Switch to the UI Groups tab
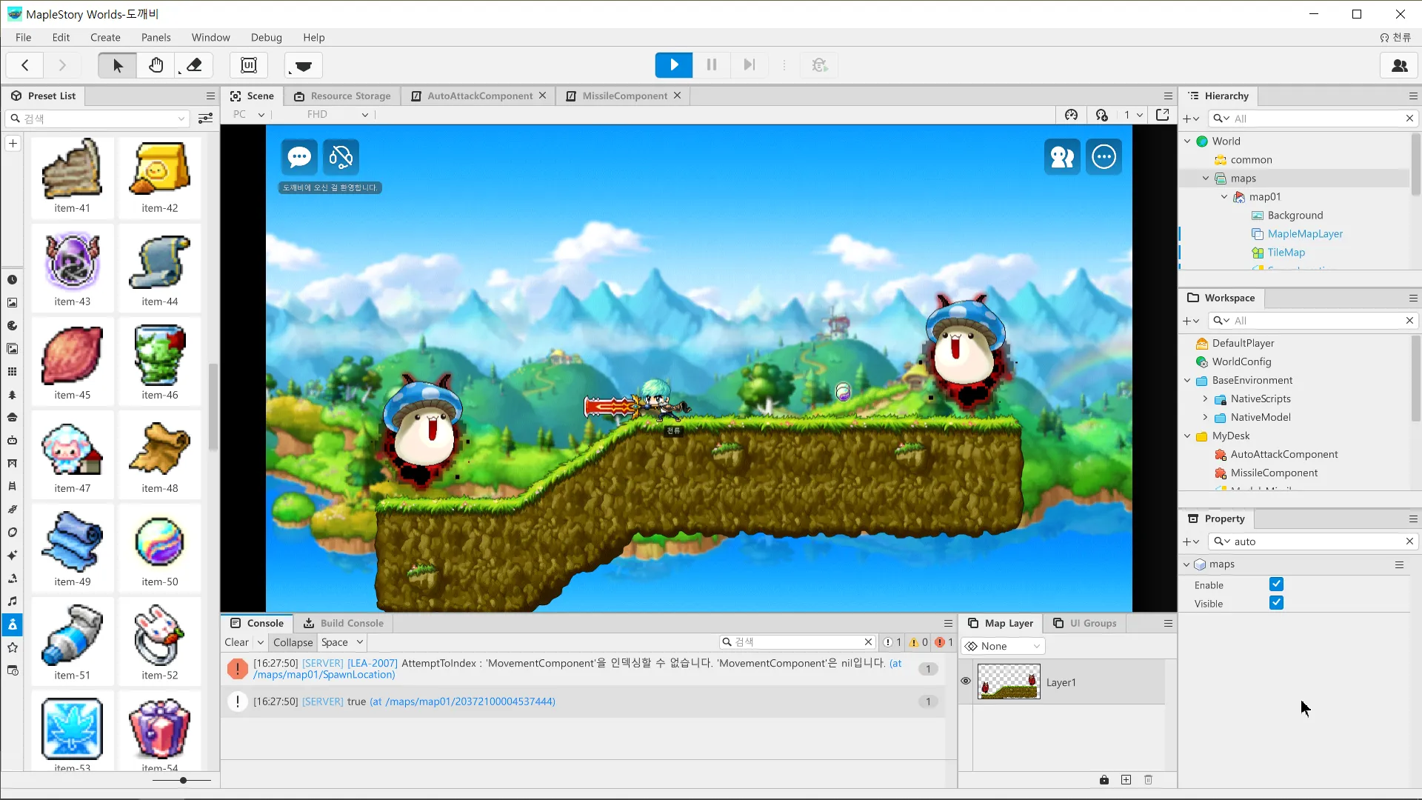The width and height of the screenshot is (1422, 800). 1085,623
